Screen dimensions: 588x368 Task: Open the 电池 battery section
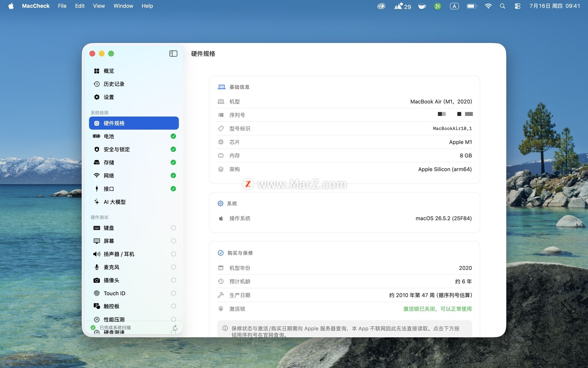tap(134, 136)
